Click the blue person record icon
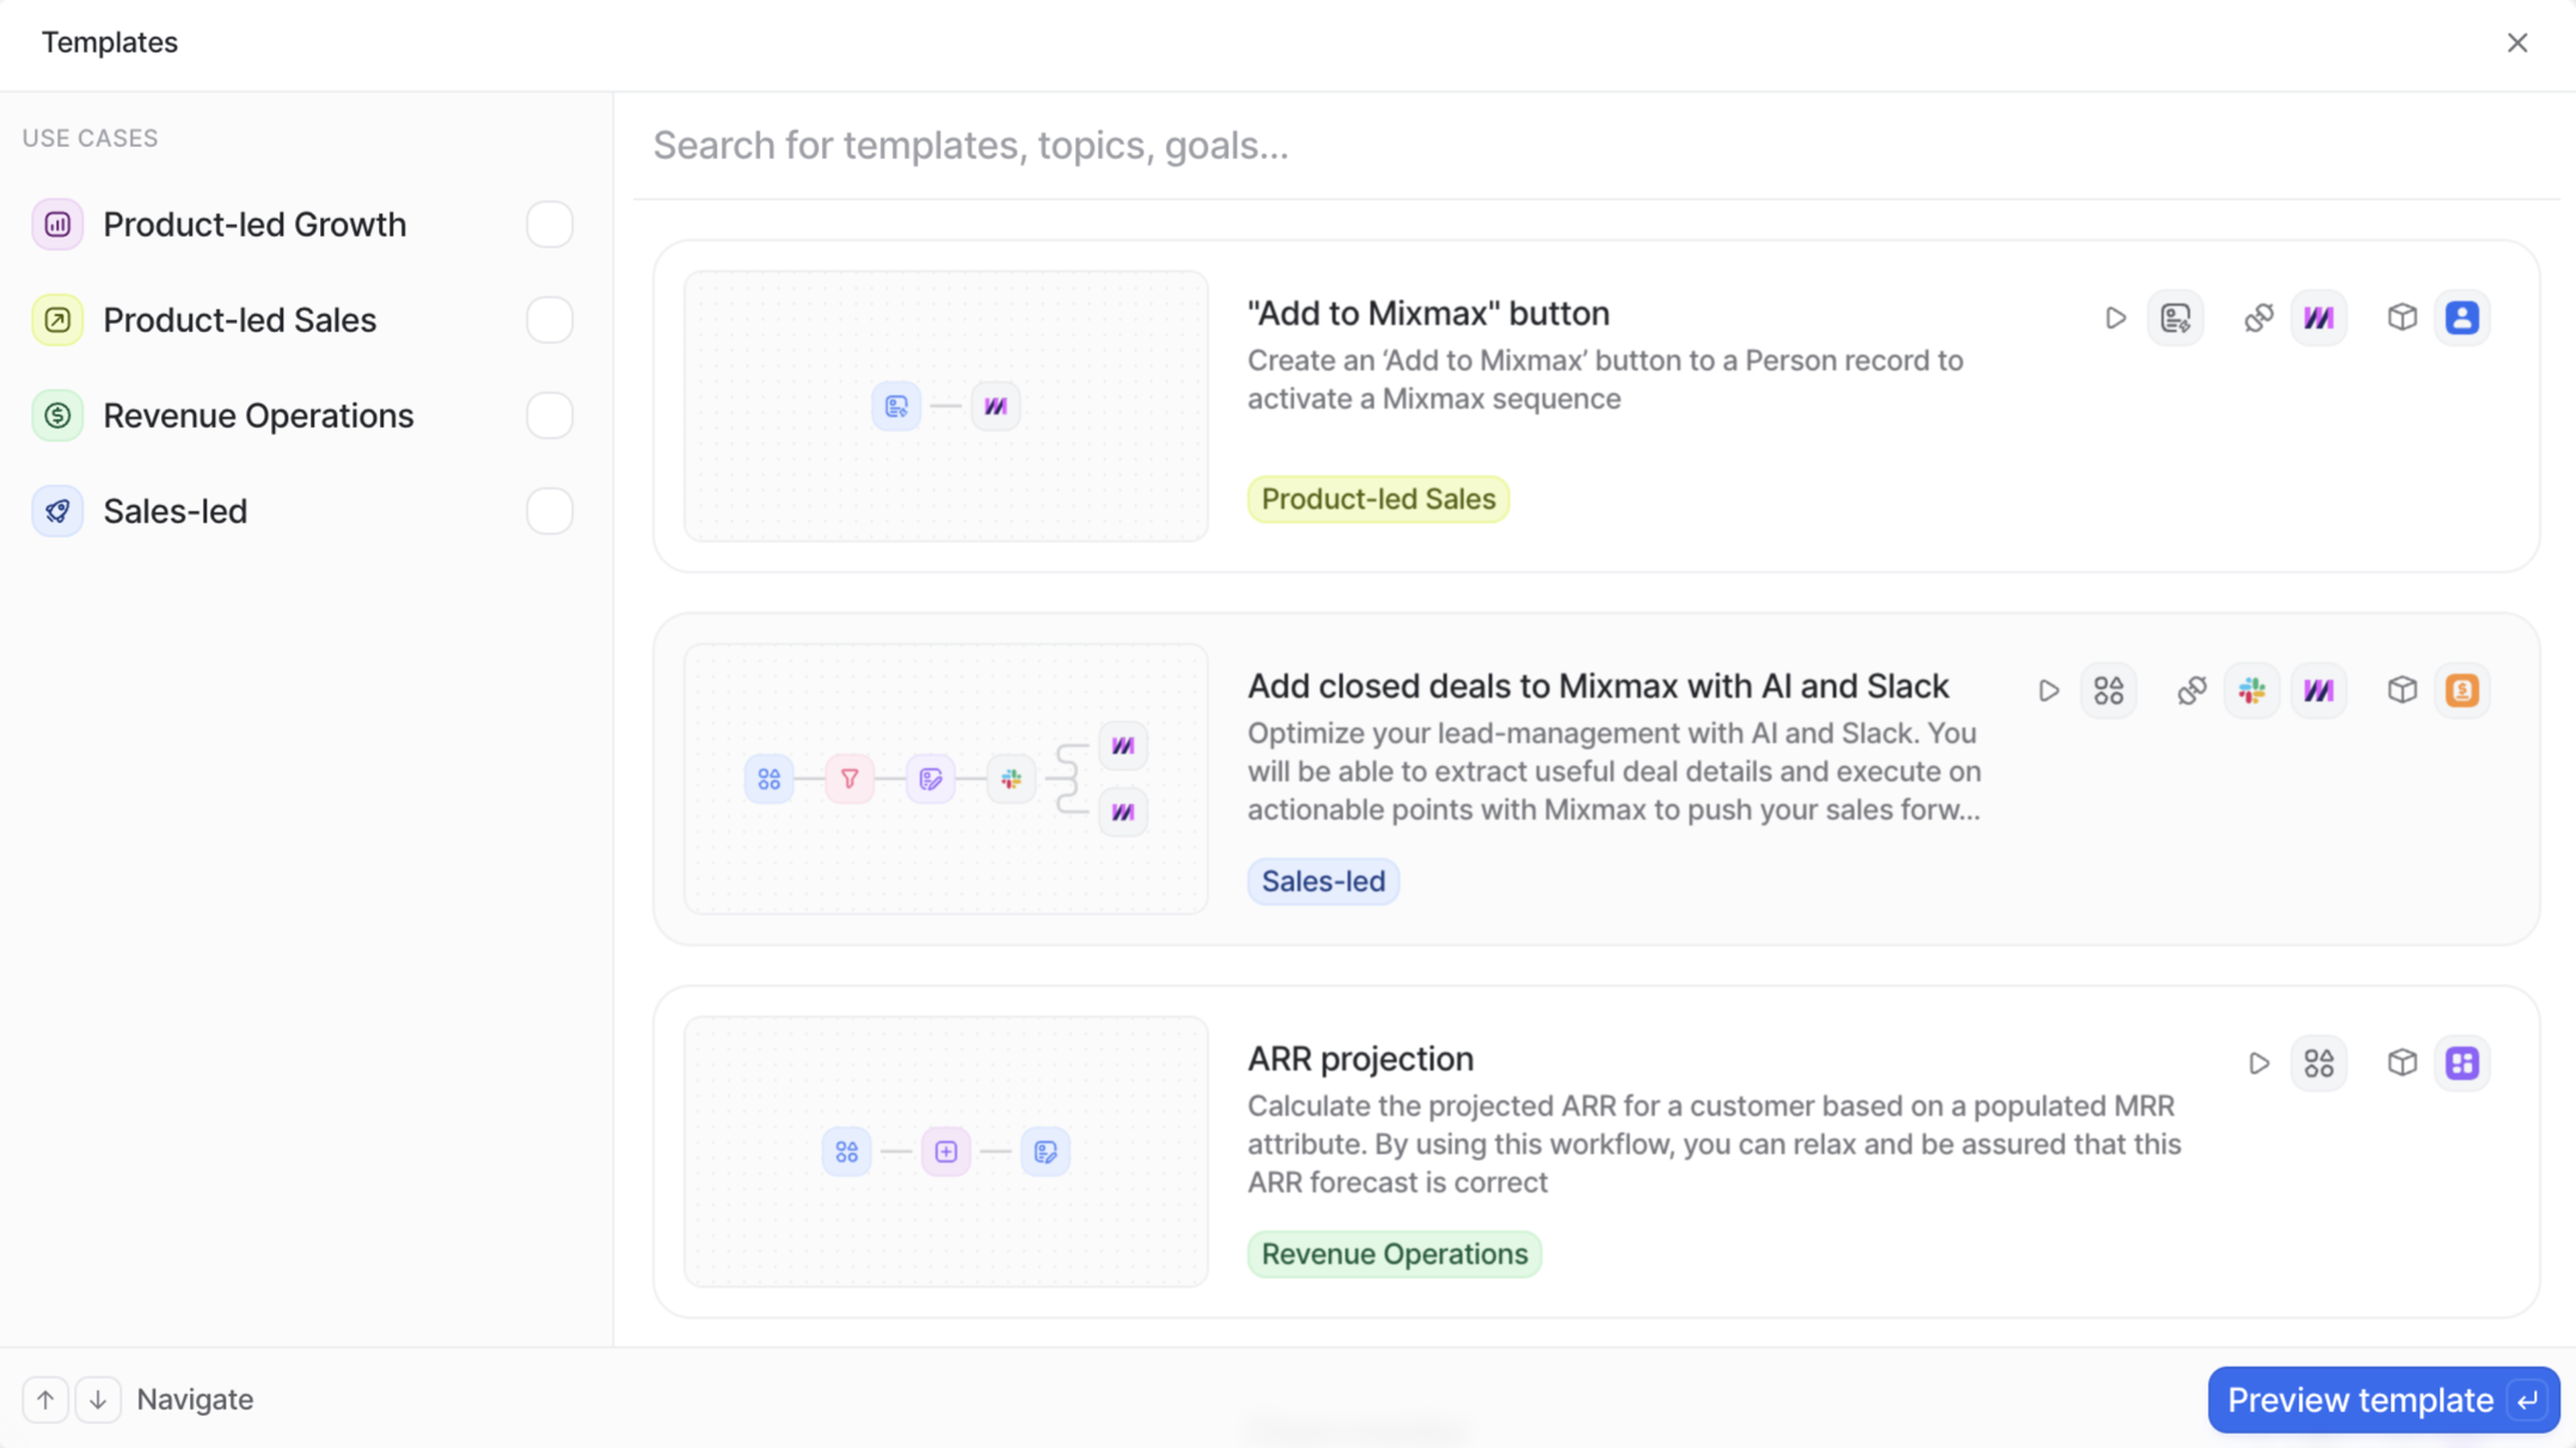 coord(2461,318)
